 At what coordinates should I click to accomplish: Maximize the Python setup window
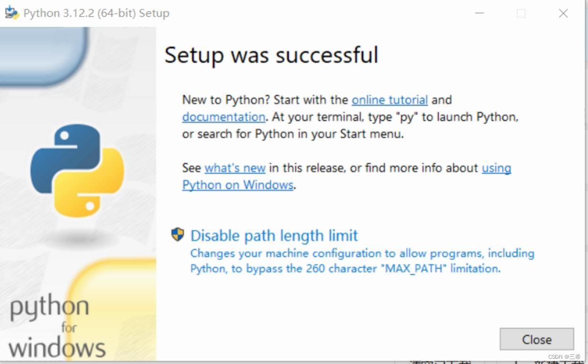pos(521,13)
